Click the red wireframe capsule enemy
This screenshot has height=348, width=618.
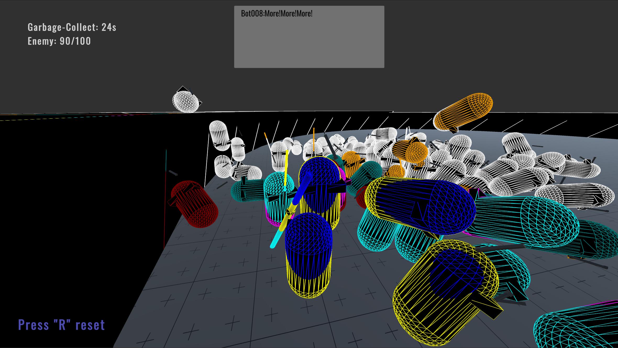pos(195,204)
